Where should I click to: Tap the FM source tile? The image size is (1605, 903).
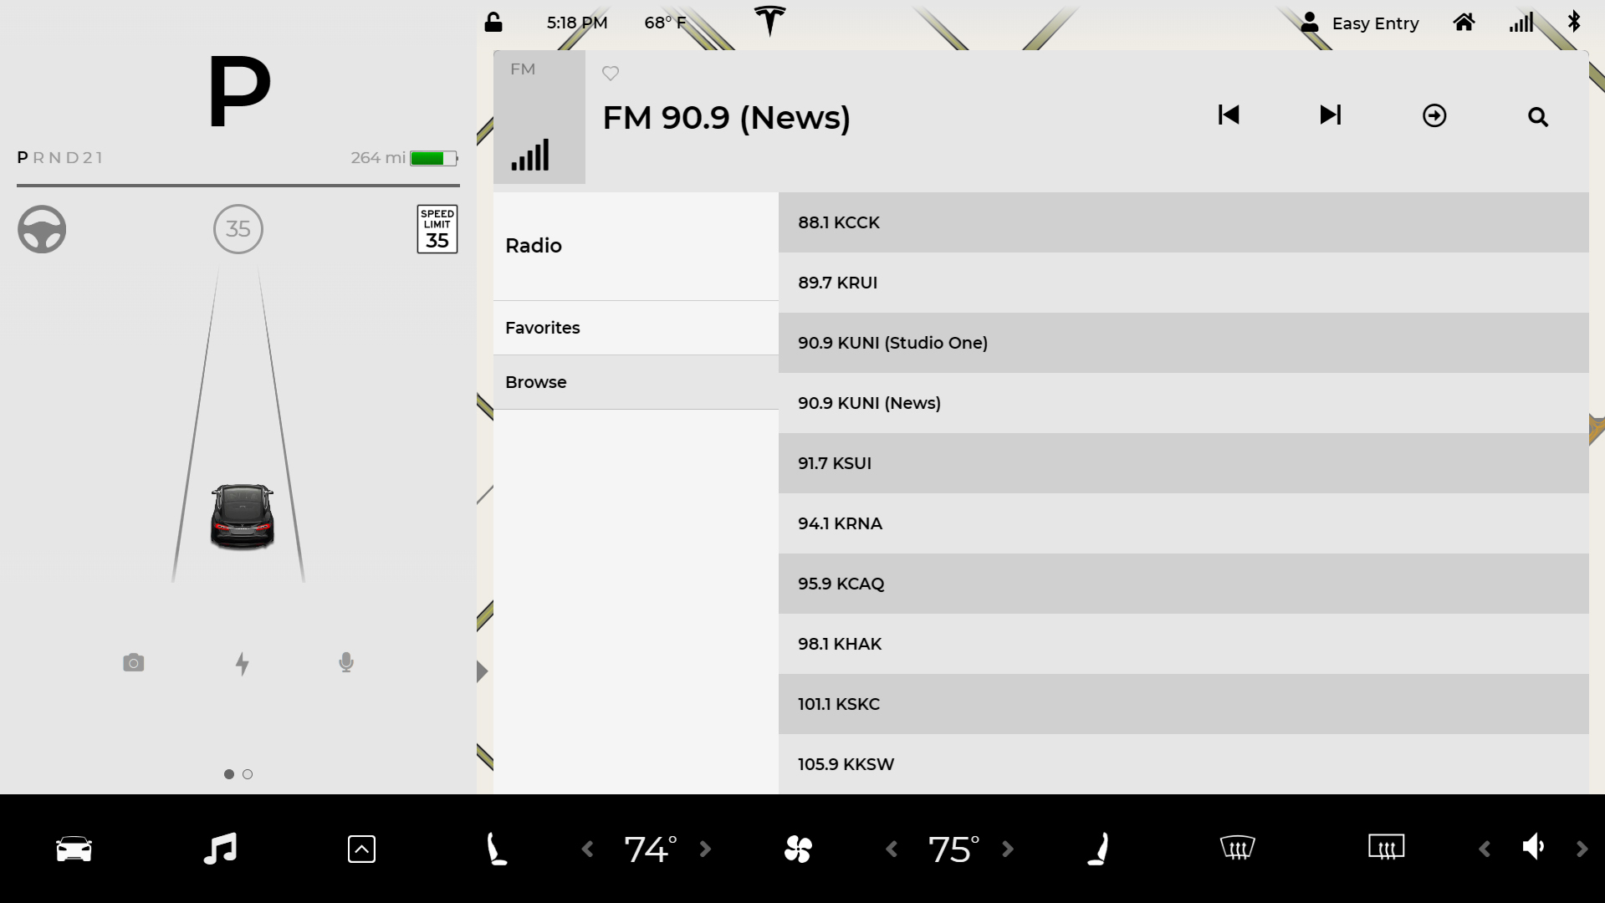click(x=539, y=117)
